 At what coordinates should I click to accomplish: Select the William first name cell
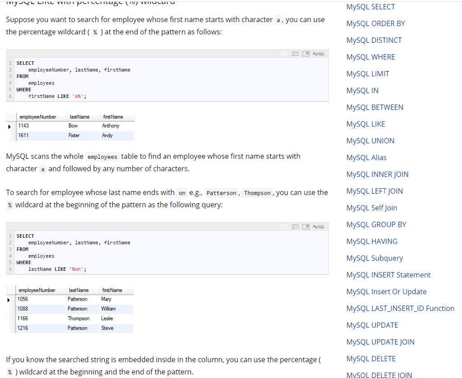click(x=108, y=309)
